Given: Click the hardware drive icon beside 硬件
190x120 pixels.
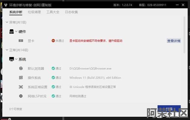Looking at the screenshot, I should [x=11, y=32].
